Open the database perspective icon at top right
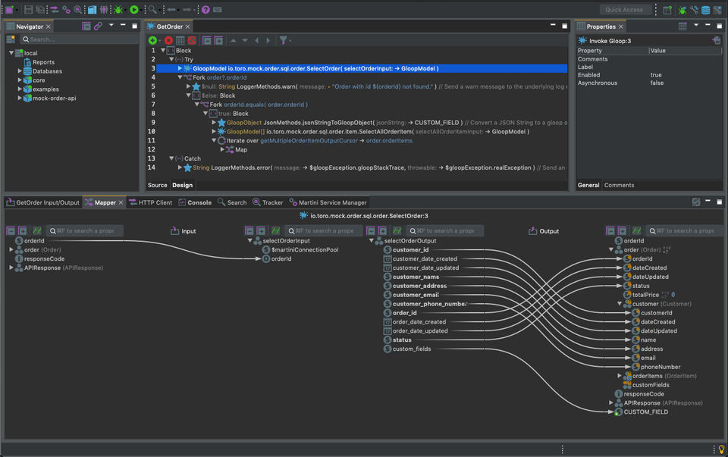728x457 pixels. [705, 10]
